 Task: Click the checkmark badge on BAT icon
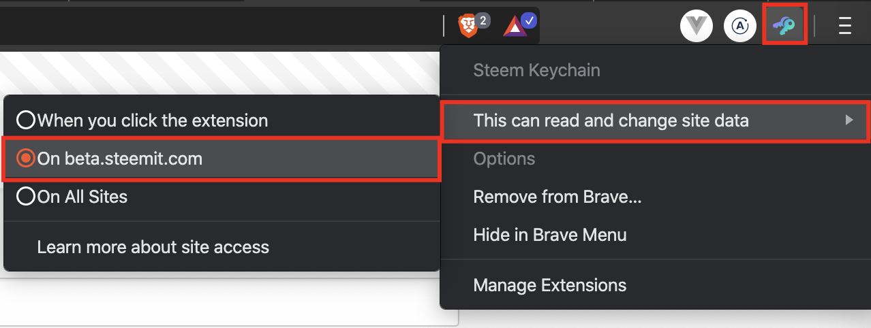pyautogui.click(x=528, y=20)
